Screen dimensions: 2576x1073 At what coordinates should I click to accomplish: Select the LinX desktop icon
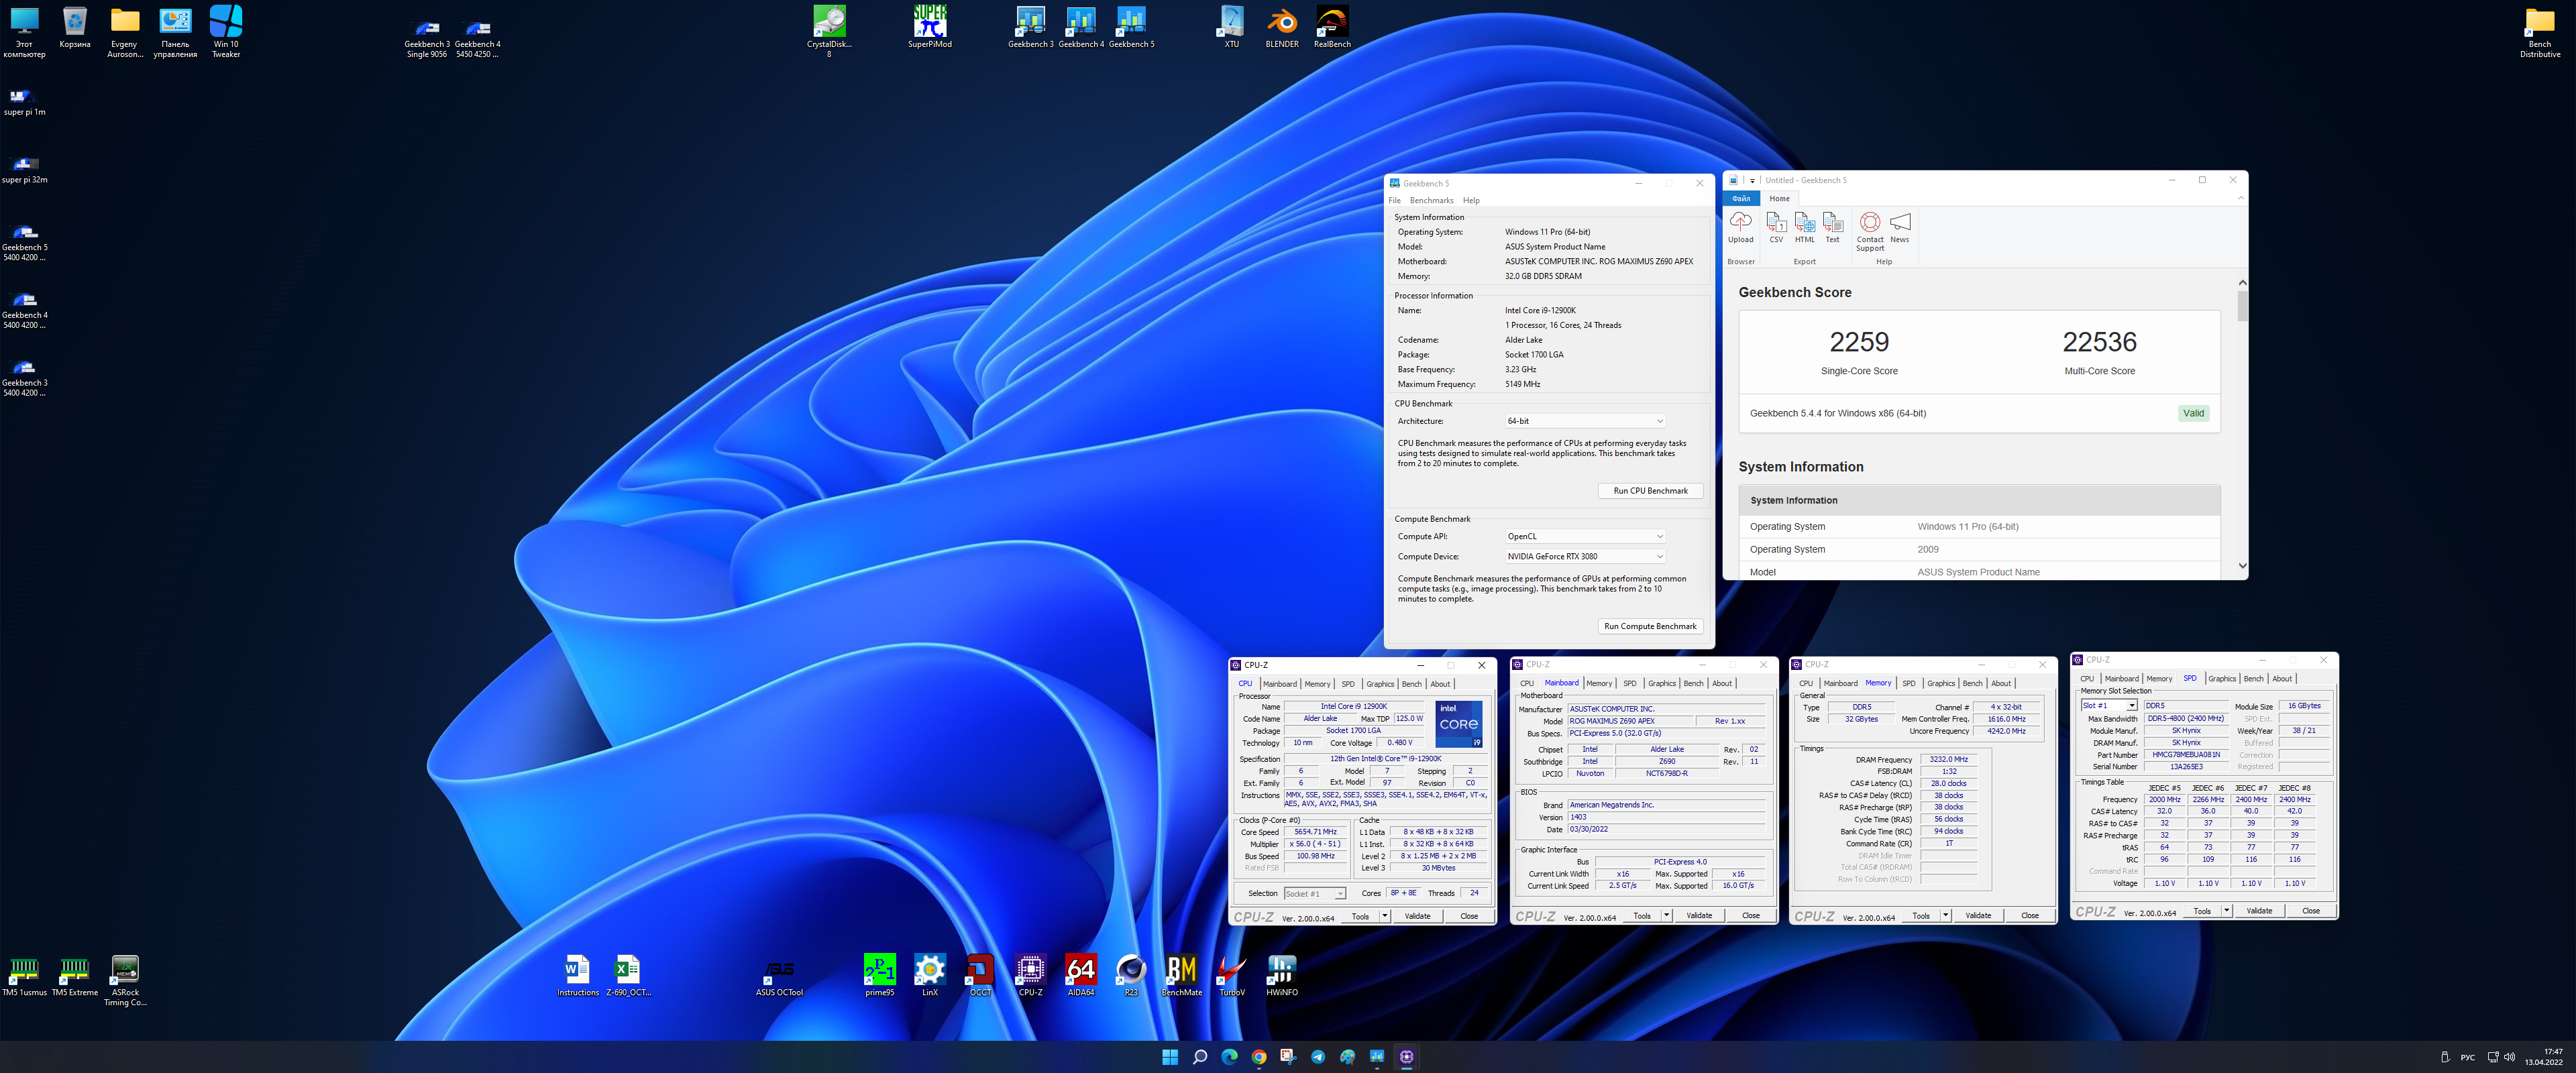[x=930, y=975]
